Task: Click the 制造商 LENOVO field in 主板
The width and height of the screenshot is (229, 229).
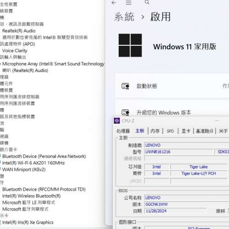Action: (186, 145)
